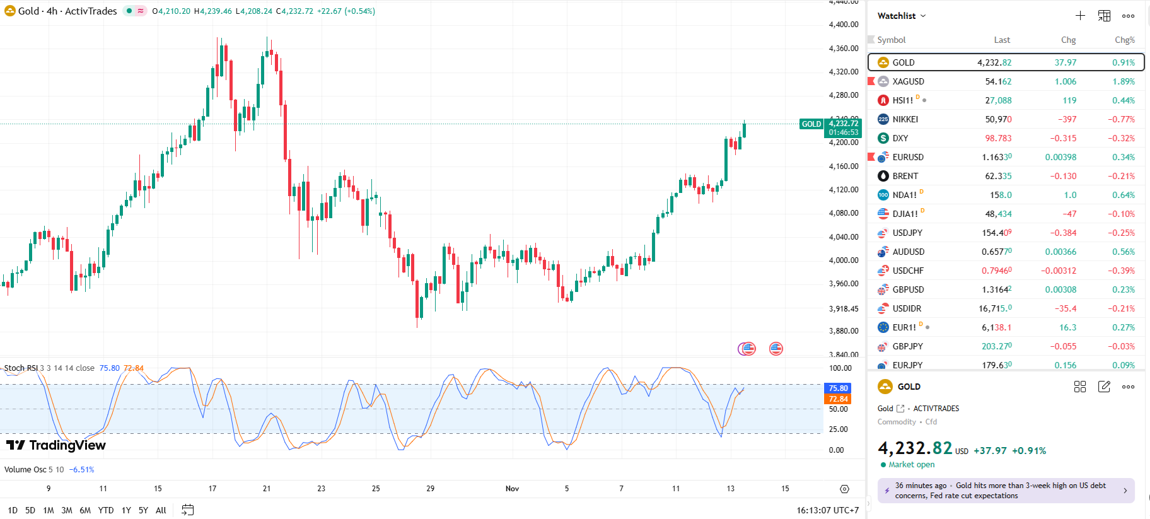Click the GOLD details grid layout icon
Image resolution: width=1150 pixels, height=519 pixels.
click(x=1080, y=387)
